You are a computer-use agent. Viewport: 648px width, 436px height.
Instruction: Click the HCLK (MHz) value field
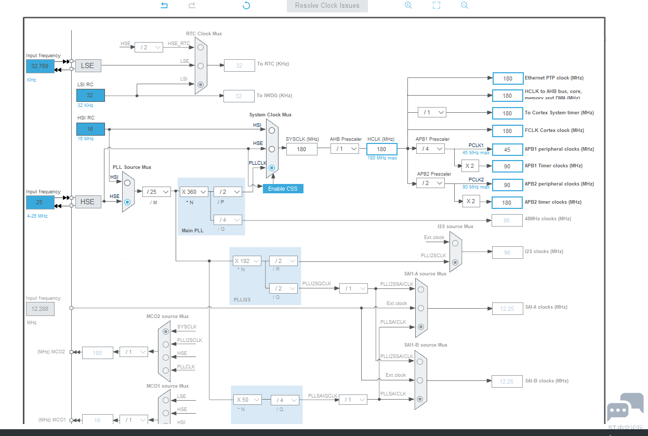point(381,149)
